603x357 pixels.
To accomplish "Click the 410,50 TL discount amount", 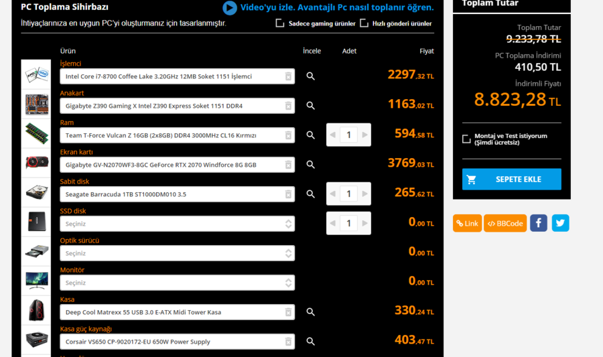I will (x=538, y=67).
